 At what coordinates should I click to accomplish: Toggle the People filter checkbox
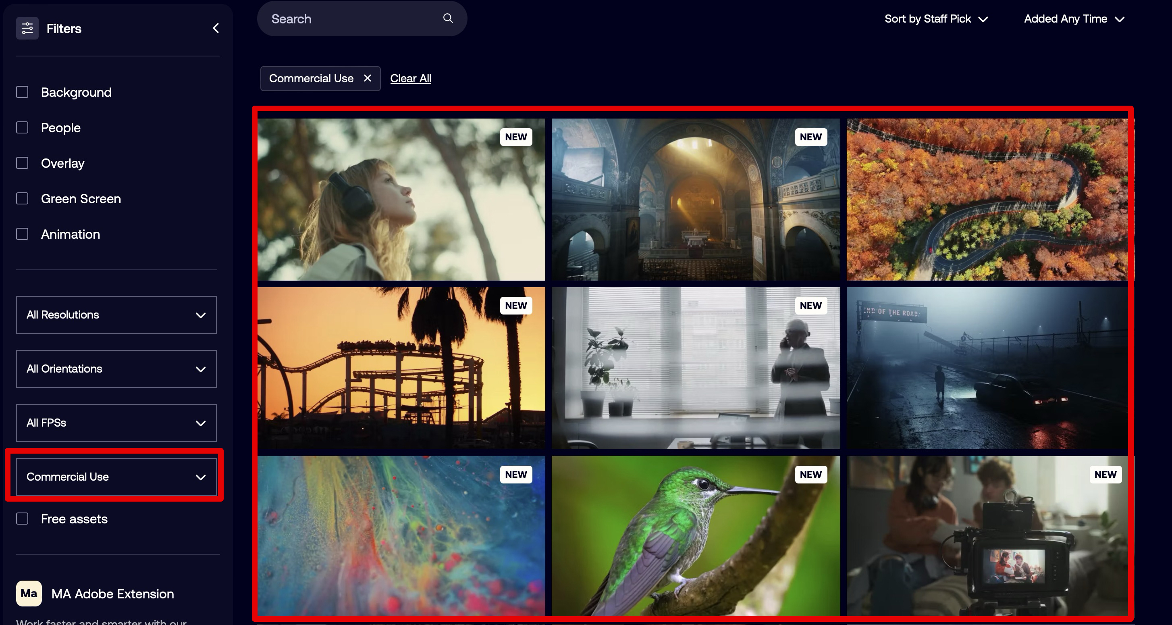[22, 127]
